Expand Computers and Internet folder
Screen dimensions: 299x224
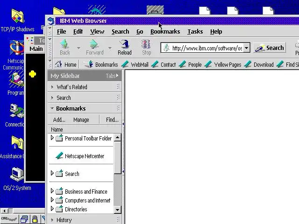click(x=52, y=200)
